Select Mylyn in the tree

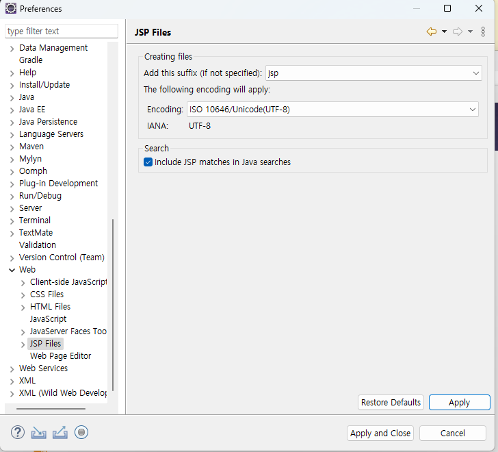[30, 159]
